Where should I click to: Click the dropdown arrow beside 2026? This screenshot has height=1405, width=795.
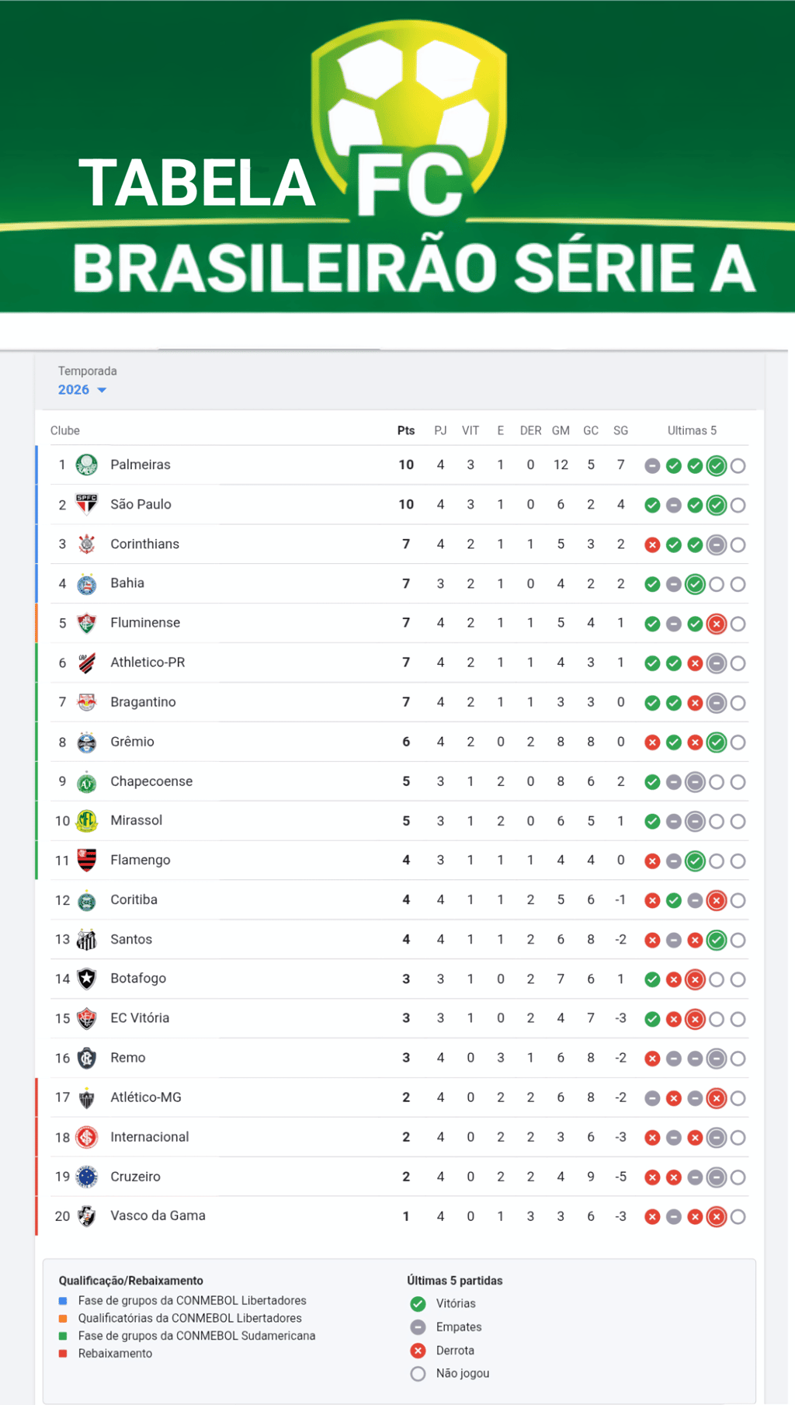pos(102,390)
